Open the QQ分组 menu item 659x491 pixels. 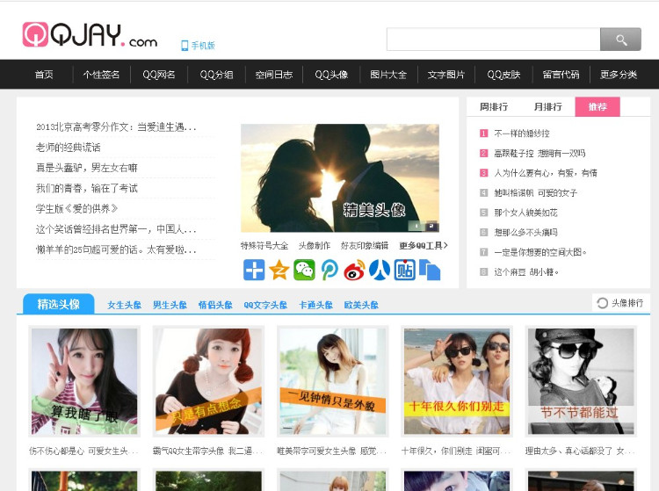pyautogui.click(x=216, y=75)
